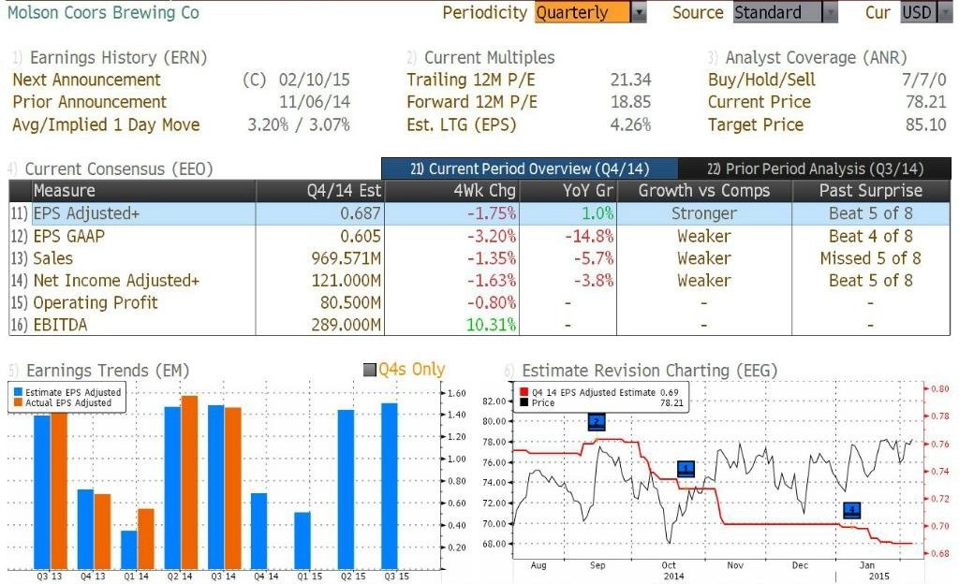Click Current Price value 78.21
The image size is (959, 584).
coord(926,101)
